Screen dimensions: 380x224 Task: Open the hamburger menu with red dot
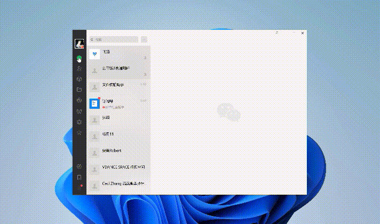(x=80, y=187)
